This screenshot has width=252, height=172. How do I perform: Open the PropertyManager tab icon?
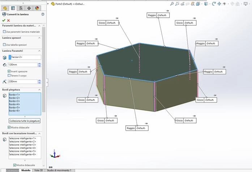13,8
